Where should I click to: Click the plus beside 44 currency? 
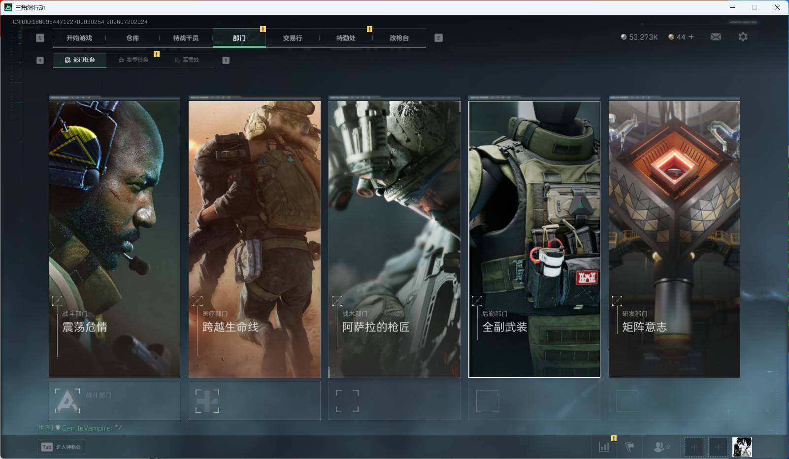[x=691, y=37]
